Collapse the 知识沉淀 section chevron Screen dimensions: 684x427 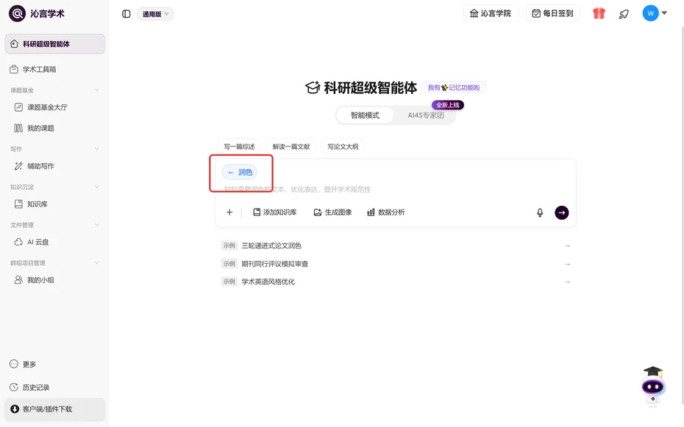97,187
